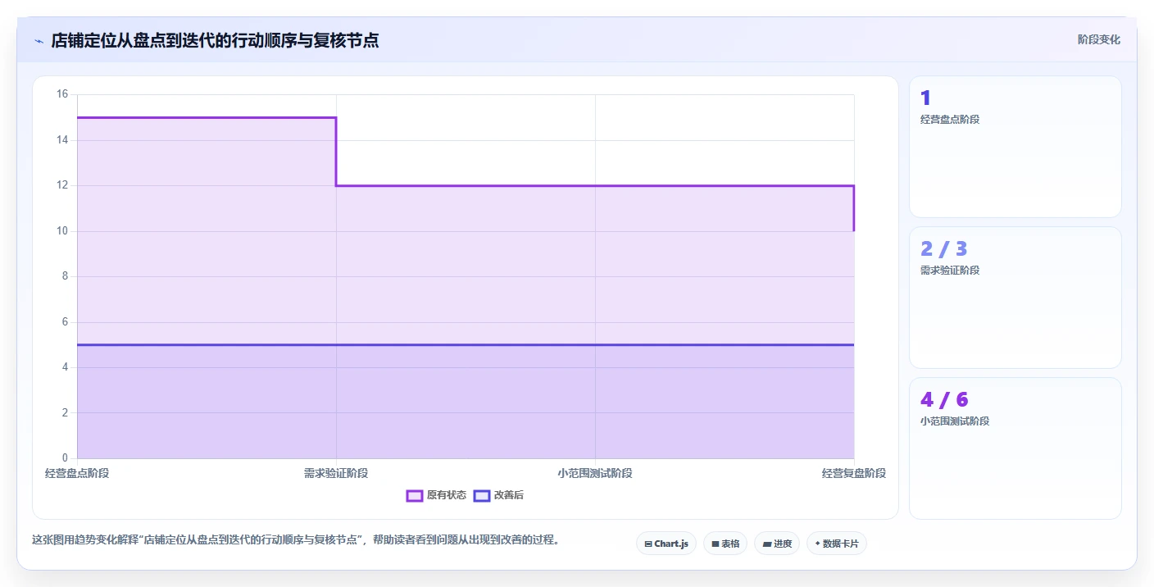
Task: Click the card number 1
Action: click(925, 98)
